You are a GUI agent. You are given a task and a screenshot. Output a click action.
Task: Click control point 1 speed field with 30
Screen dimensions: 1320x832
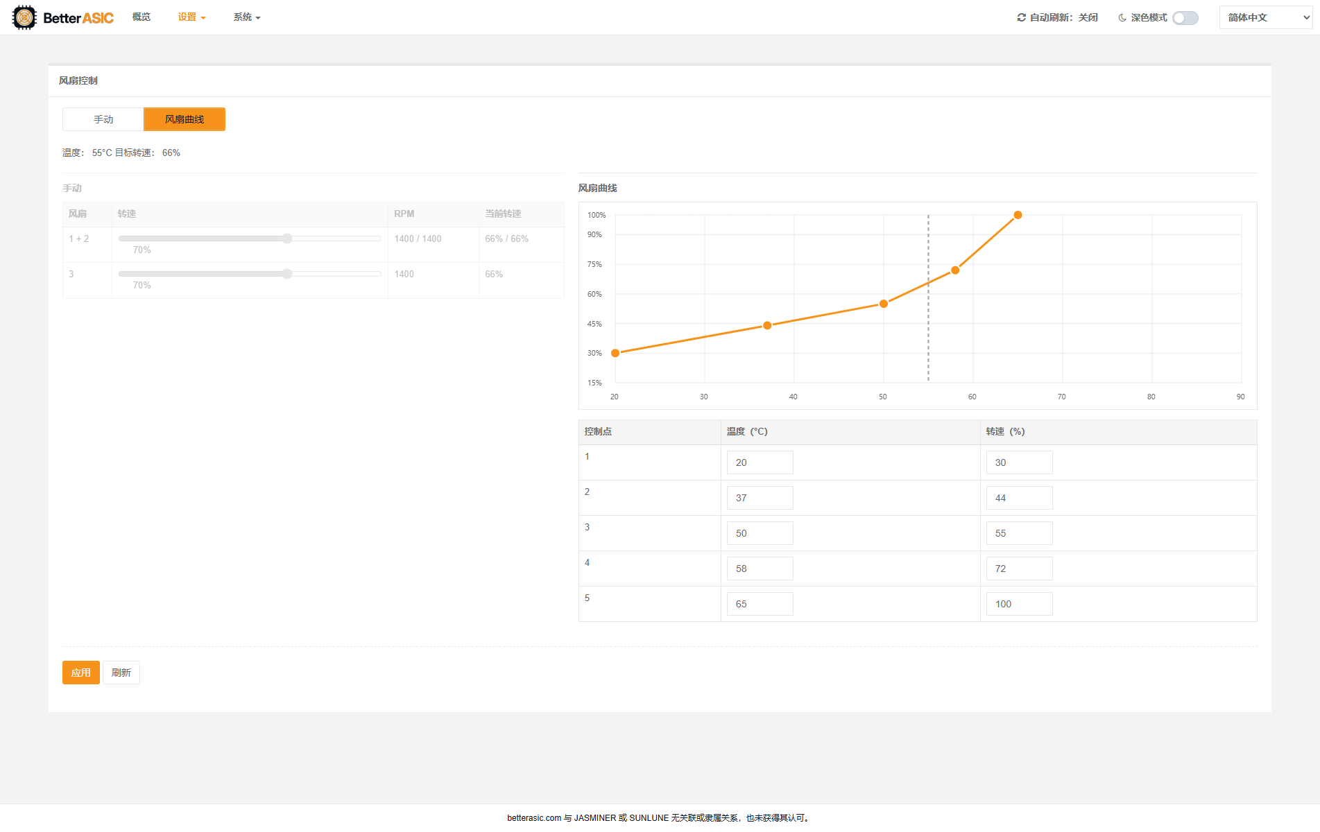(1019, 462)
